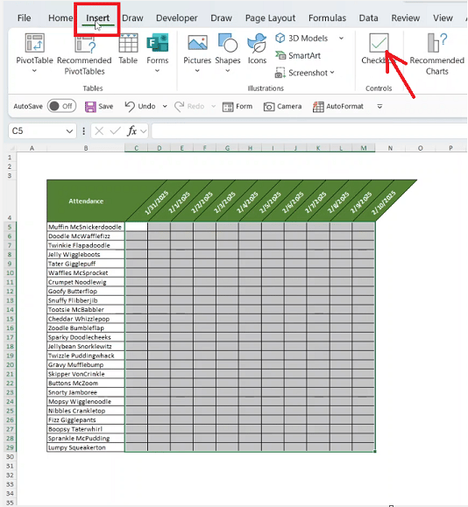Viewport: 468px width, 507px height.
Task: Select column B header
Action: point(86,148)
